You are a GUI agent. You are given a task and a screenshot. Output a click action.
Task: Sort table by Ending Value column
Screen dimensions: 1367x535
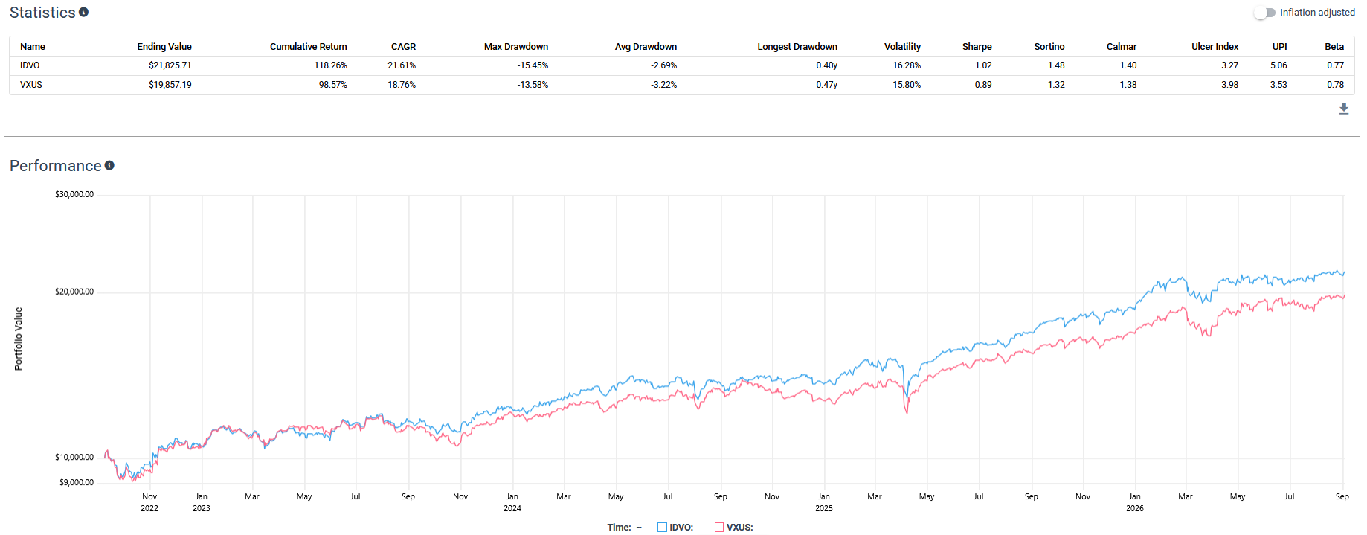(164, 46)
